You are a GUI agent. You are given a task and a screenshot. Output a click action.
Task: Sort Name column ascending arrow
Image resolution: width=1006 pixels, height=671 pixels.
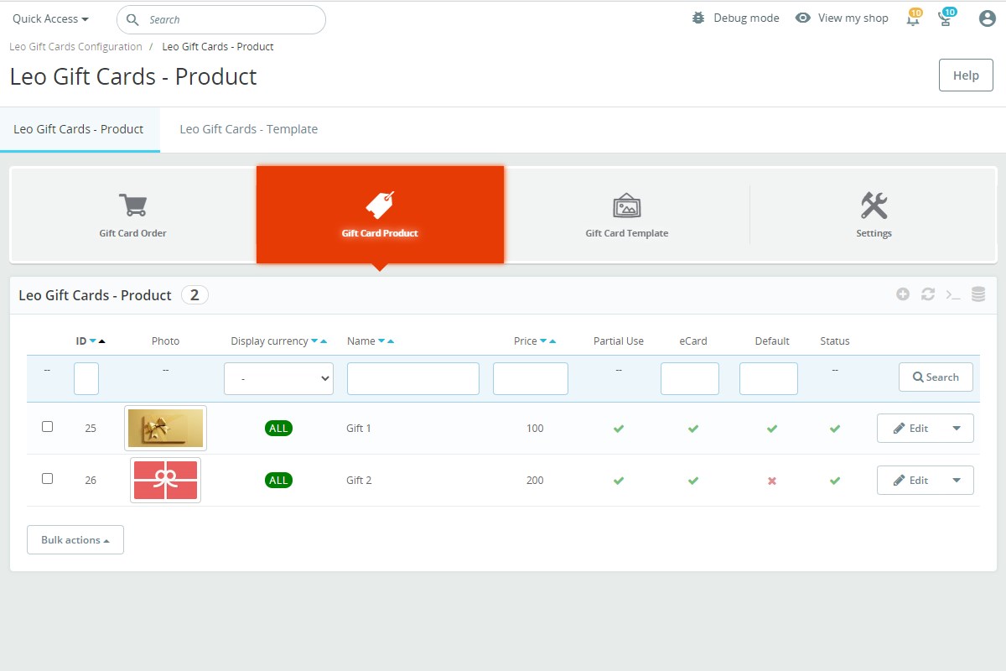point(391,341)
